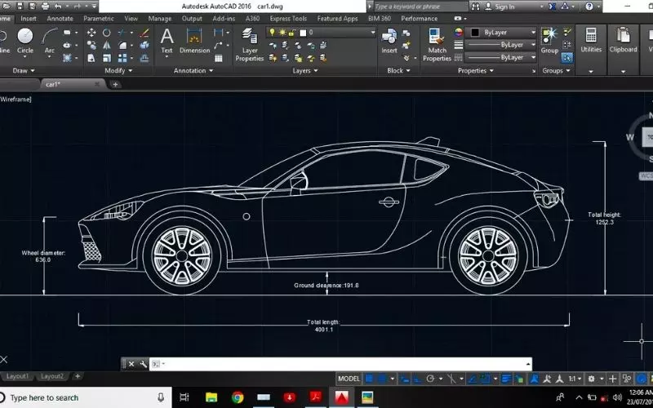Image resolution: width=653 pixels, height=408 pixels.
Task: Toggle the layer 0 lightbulb on/off
Action: click(x=272, y=32)
